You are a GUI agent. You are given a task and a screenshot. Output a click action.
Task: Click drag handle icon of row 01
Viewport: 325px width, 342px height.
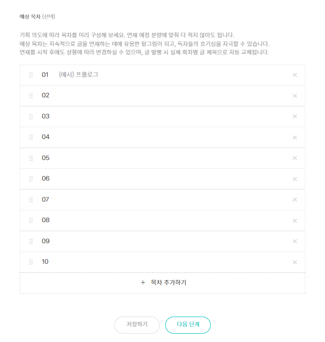point(31,75)
